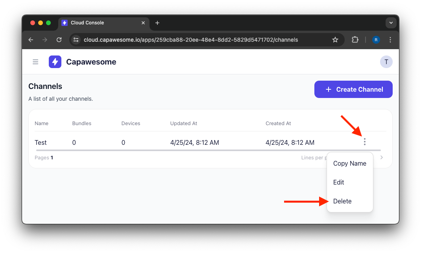Select Copy Name from the context menu

pos(349,164)
